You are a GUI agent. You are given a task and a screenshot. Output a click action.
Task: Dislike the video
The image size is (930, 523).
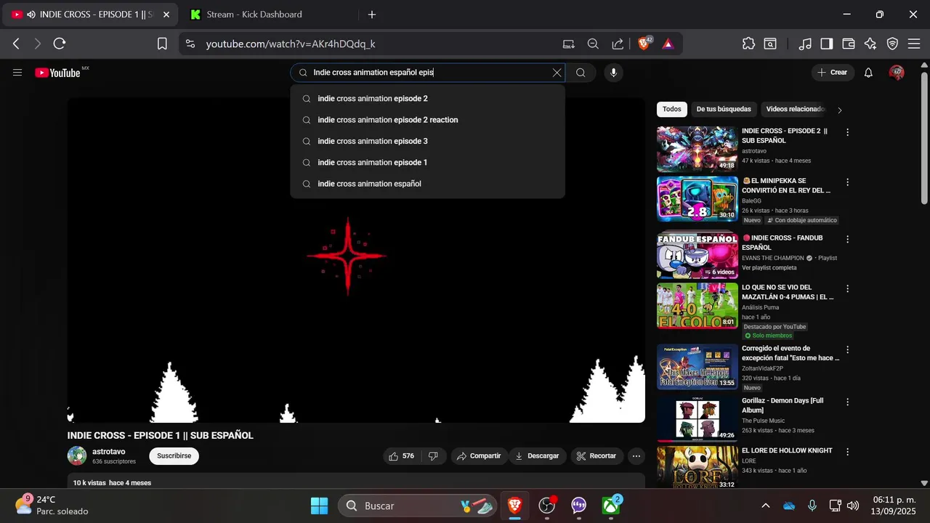click(x=433, y=456)
